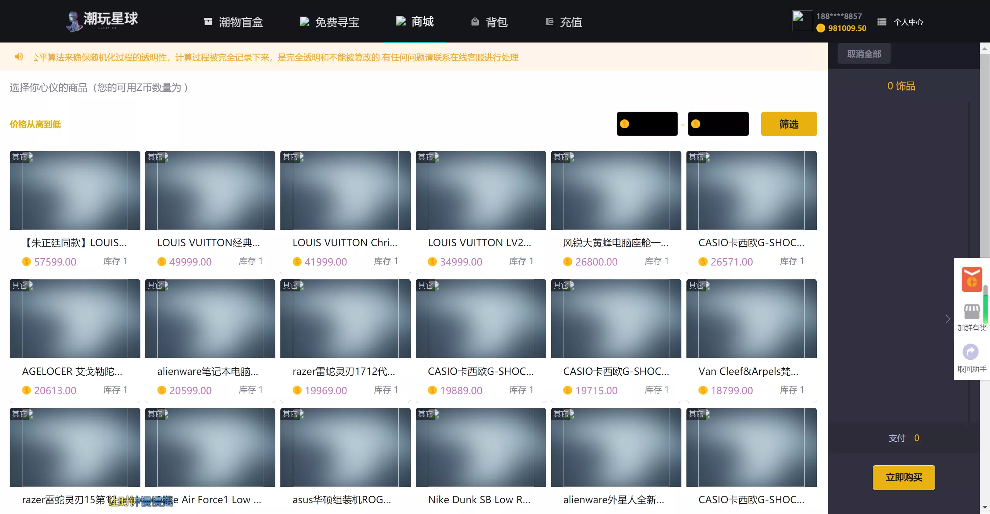Click the 潮玩星球 site logo
This screenshot has height=514, width=990.
click(102, 21)
